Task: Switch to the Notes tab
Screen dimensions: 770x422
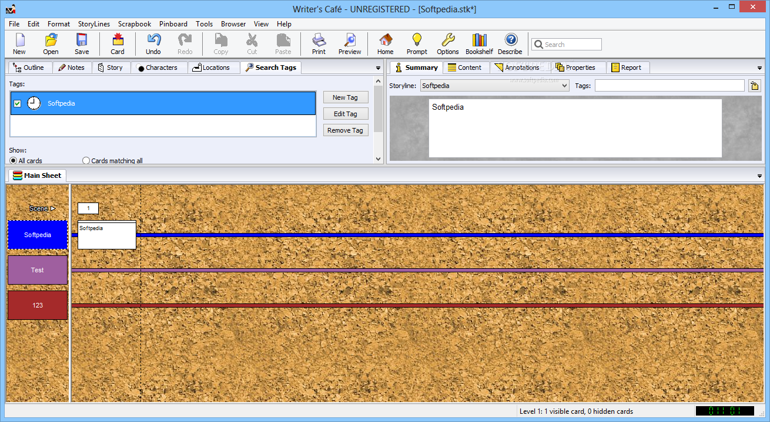Action: pos(72,67)
